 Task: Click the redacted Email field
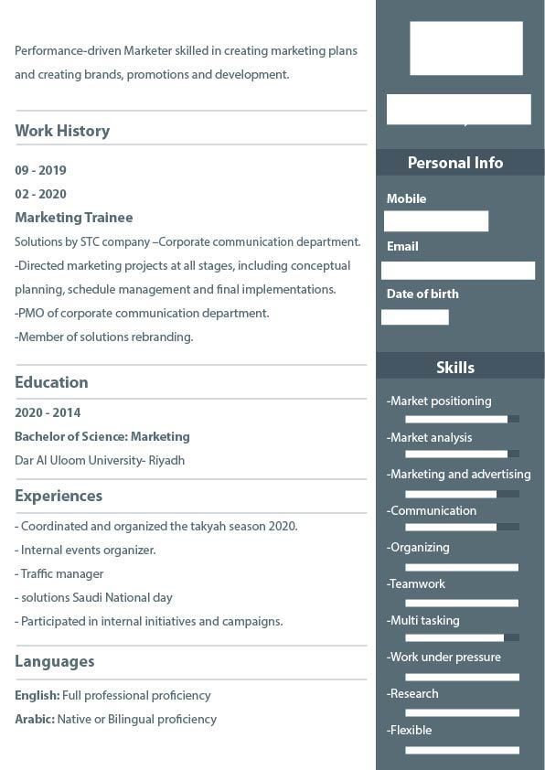click(x=458, y=271)
